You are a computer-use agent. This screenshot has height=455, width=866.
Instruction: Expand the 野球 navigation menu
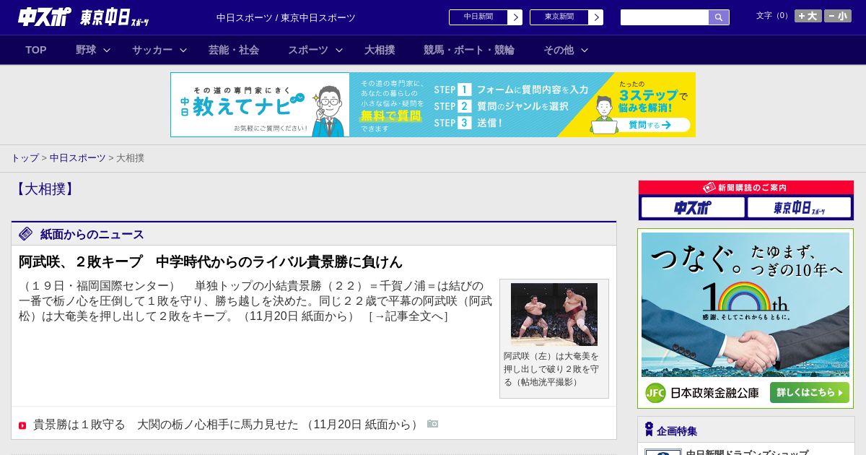tap(93, 50)
